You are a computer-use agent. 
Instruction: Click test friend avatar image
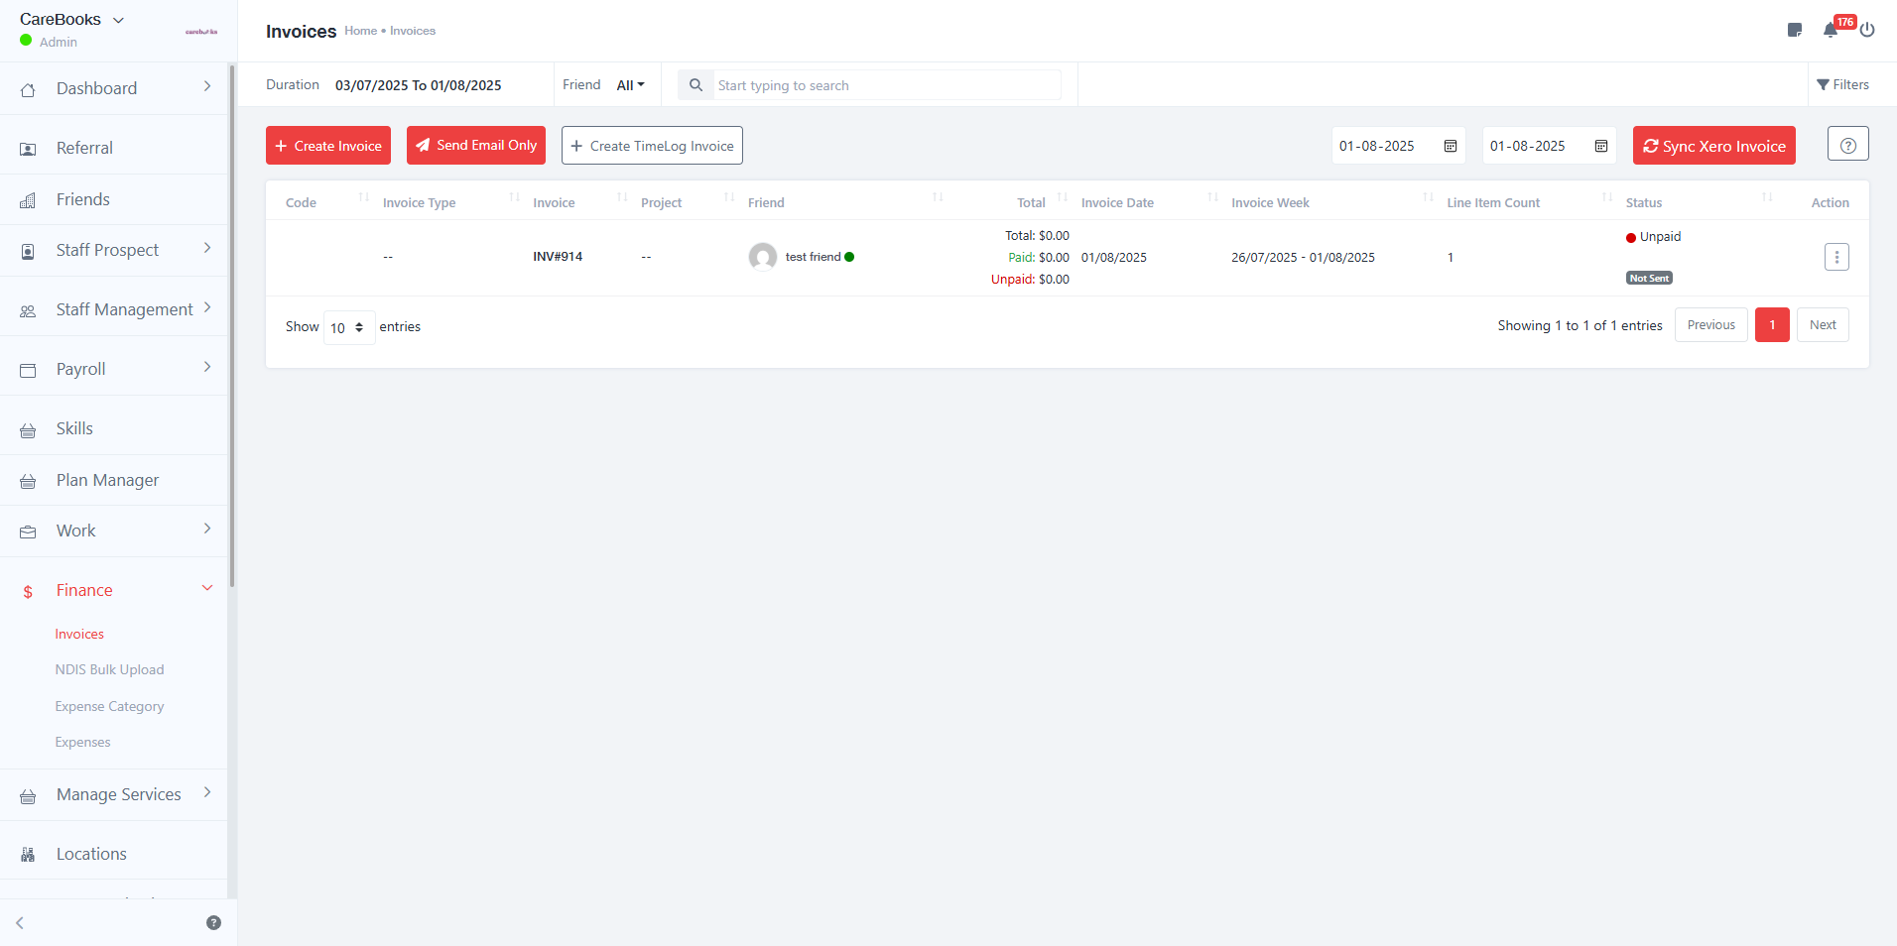click(762, 257)
